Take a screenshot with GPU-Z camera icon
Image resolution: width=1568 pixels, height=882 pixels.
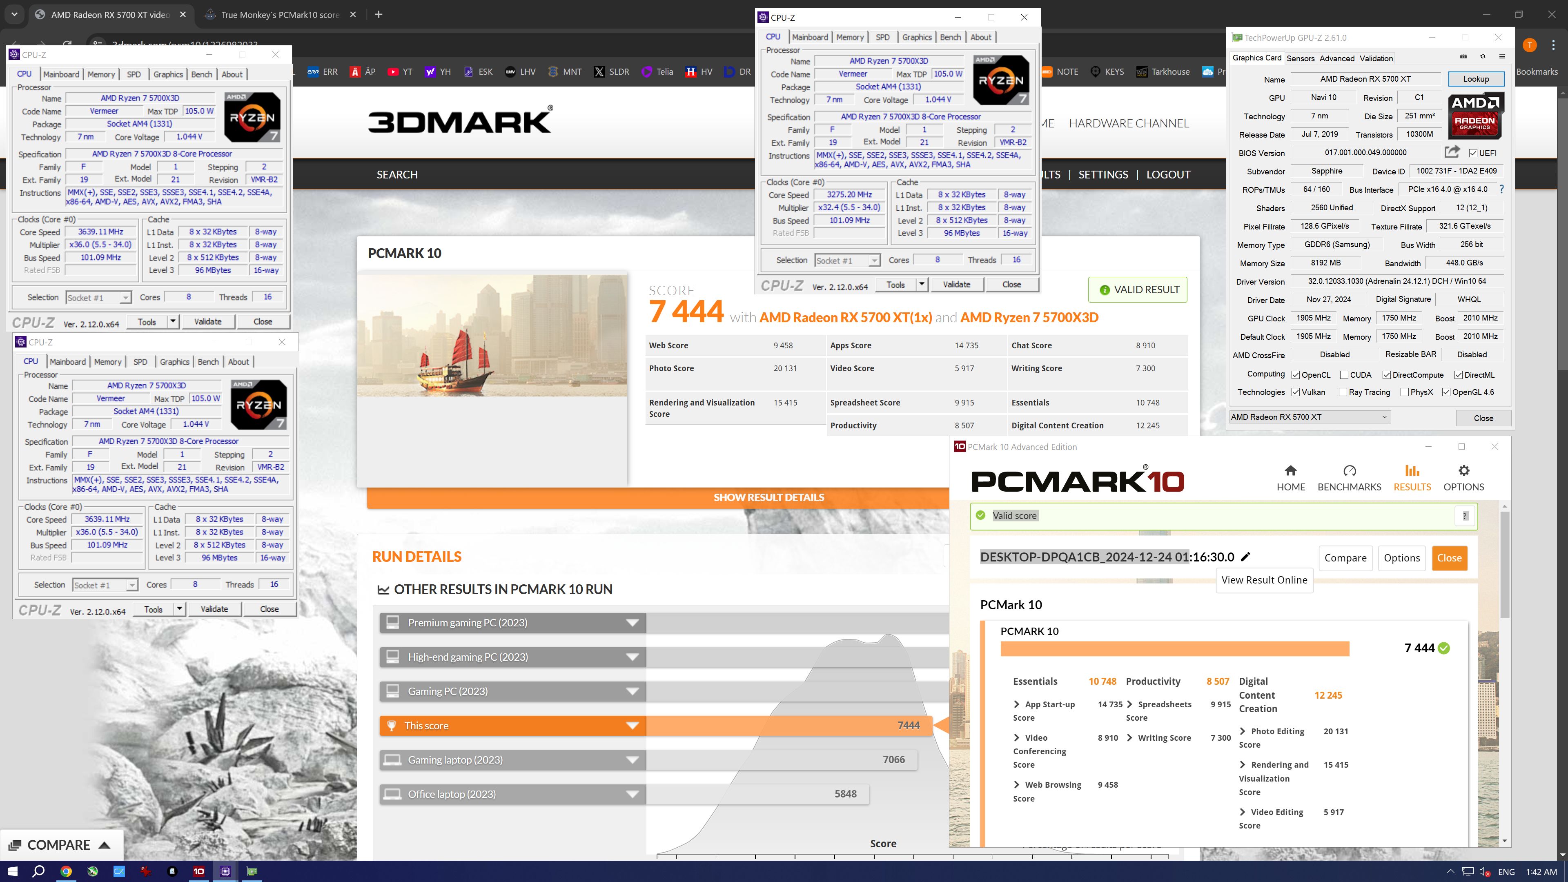pyautogui.click(x=1463, y=57)
